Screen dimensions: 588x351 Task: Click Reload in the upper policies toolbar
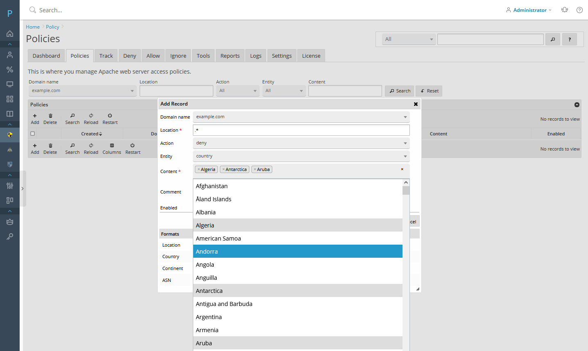(x=91, y=119)
